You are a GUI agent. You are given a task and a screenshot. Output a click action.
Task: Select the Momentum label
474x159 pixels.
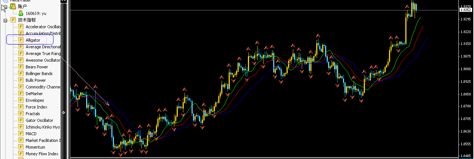click(x=35, y=147)
